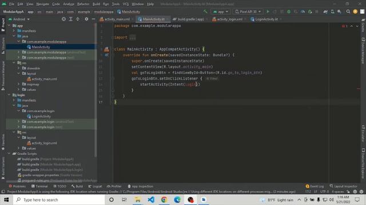366x205 pixels.
Task: Open the File menu
Action: [x=11, y=4]
